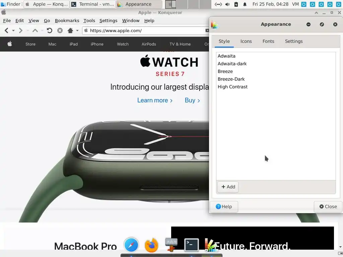
Task: Click the network connection tray icon
Action: (x=218, y=4)
